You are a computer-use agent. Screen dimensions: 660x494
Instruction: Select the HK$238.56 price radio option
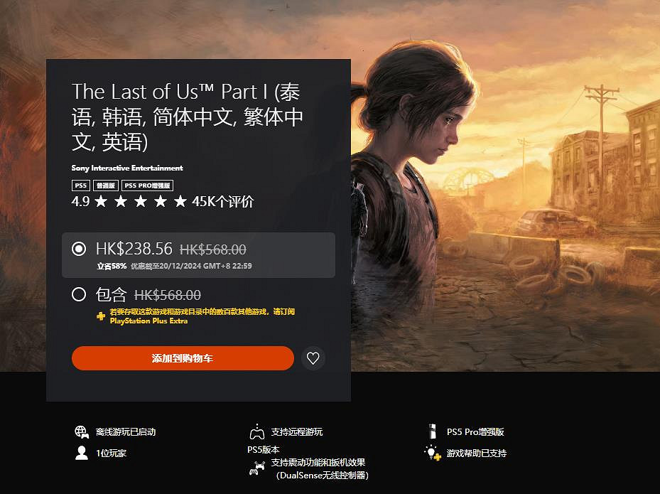[79, 249]
